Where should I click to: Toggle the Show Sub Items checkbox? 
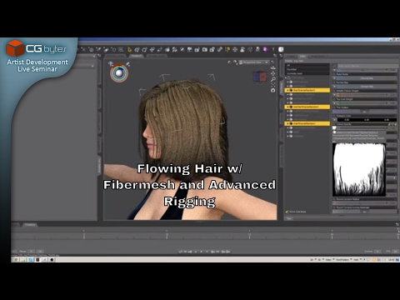tap(287, 212)
